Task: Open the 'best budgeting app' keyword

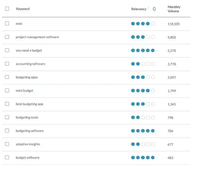Action: (29, 104)
